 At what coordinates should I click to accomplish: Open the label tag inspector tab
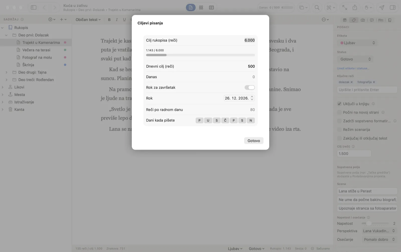click(354, 20)
